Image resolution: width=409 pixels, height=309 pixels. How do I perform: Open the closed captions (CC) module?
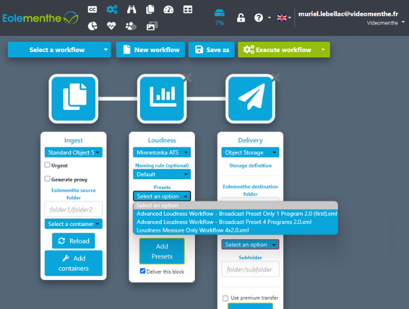pos(92,10)
